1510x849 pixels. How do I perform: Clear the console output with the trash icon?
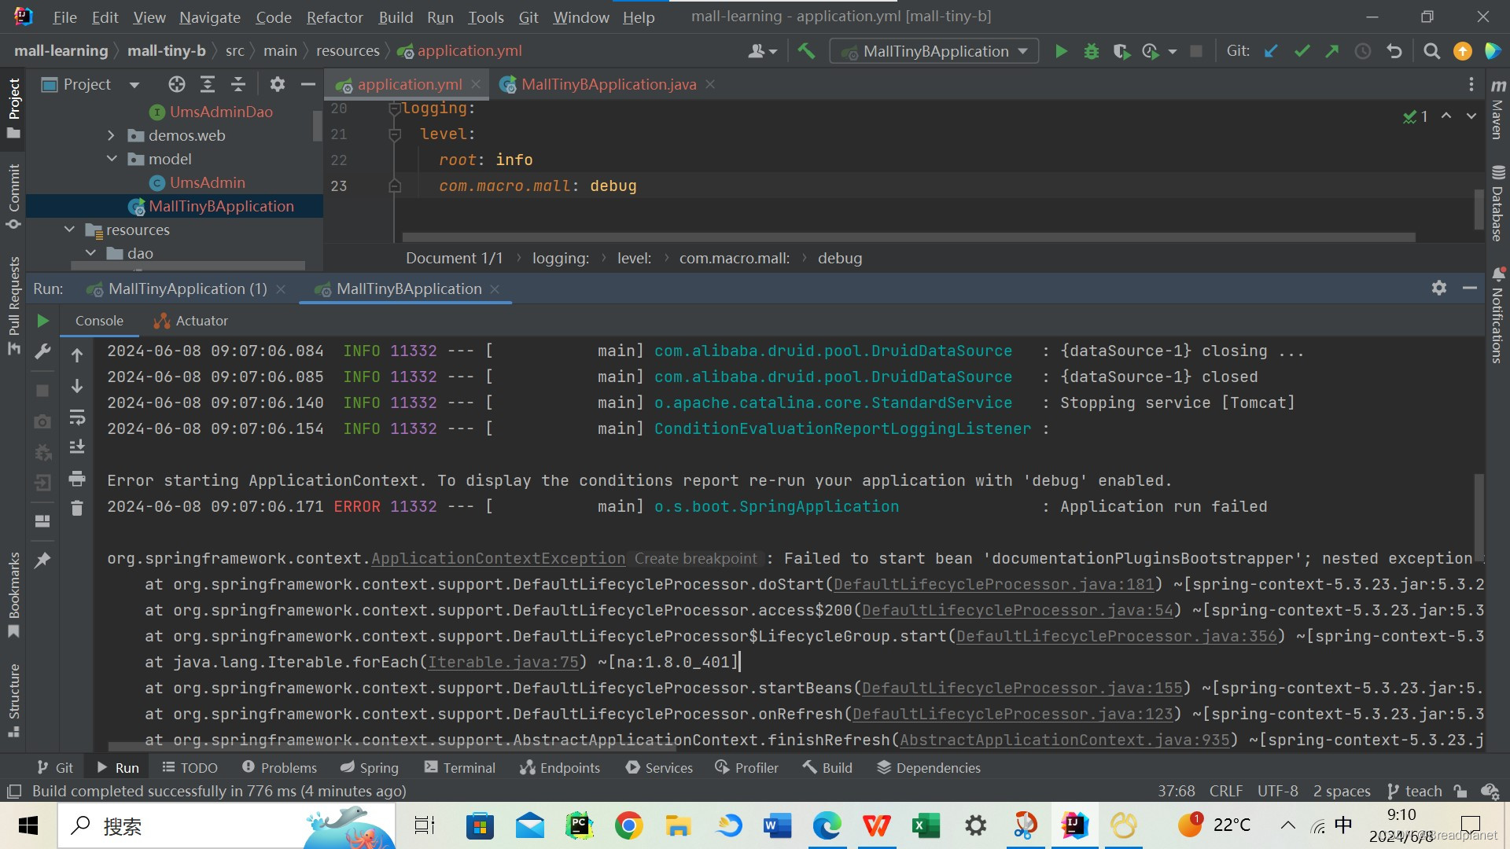pyautogui.click(x=76, y=509)
